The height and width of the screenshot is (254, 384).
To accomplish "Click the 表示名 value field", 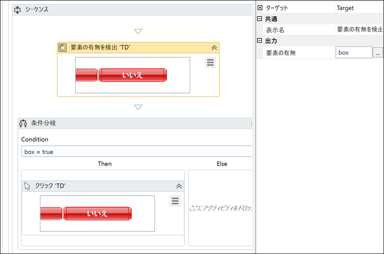I will click(359, 30).
